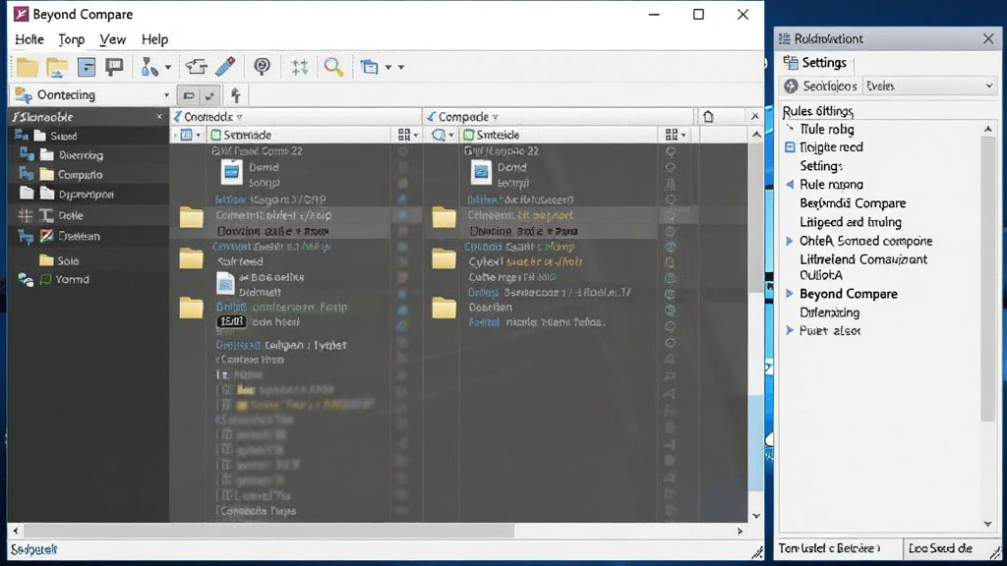1007x566 pixels.
Task: Expand the Poiet alsoc item
Action: click(790, 330)
